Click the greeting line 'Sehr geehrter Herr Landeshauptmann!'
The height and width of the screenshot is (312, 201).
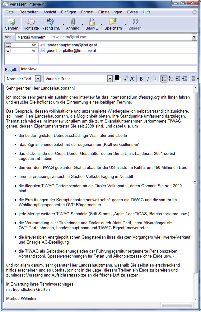41,88
